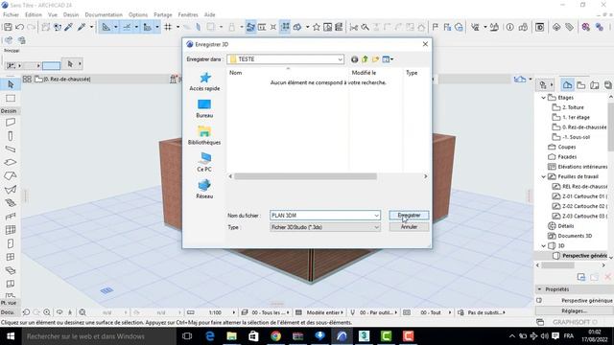The height and width of the screenshot is (345, 614).
Task: Open the view menu icon in dialog
Action: [388, 59]
